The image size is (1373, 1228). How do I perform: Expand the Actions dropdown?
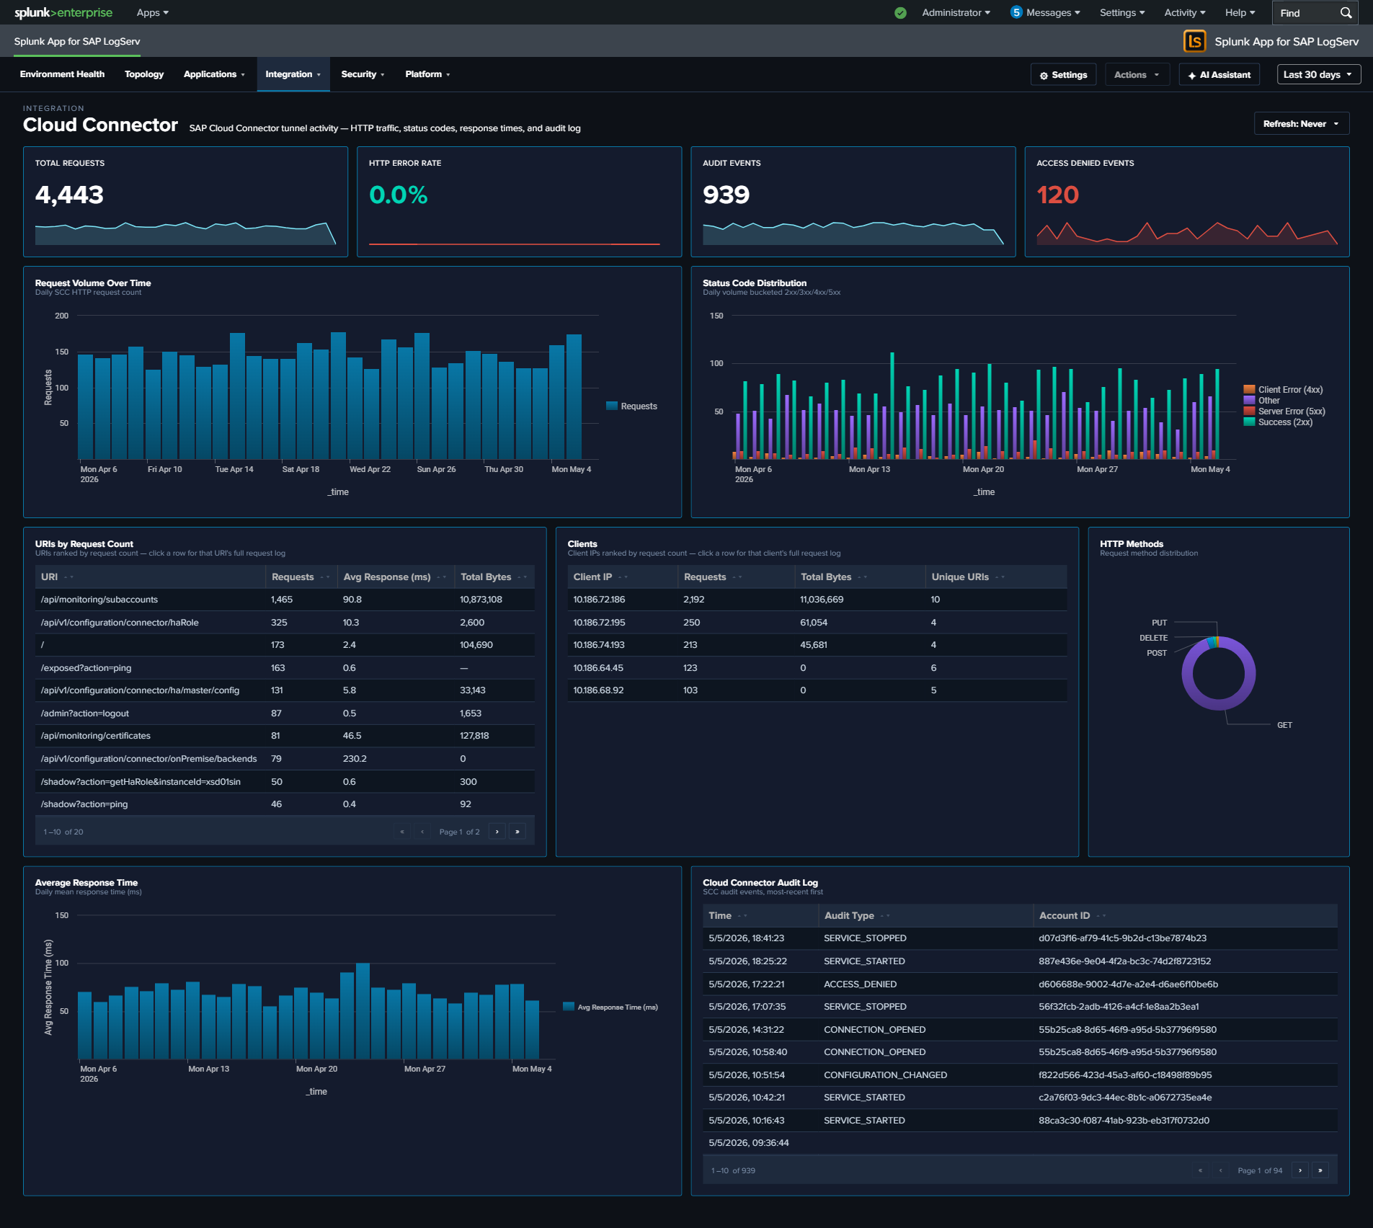[1137, 74]
